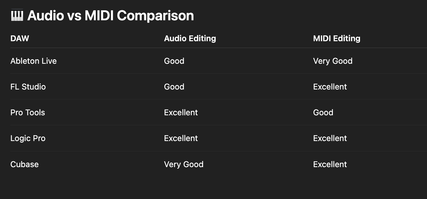Click the Cubase row label
427x199 pixels.
point(25,164)
